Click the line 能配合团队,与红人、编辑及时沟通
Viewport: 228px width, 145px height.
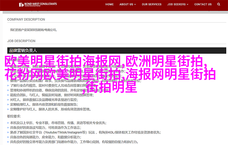click(x=52, y=95)
